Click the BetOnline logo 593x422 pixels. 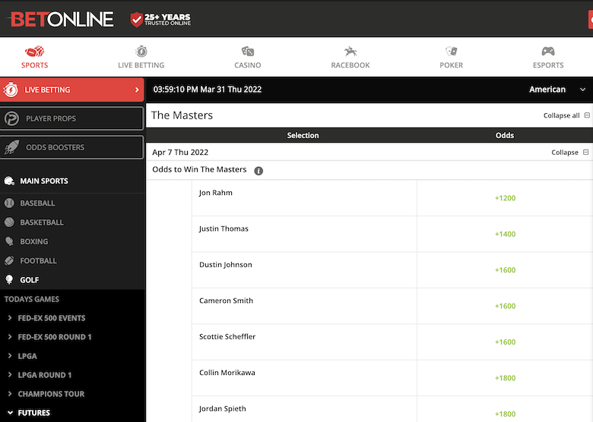pos(61,19)
